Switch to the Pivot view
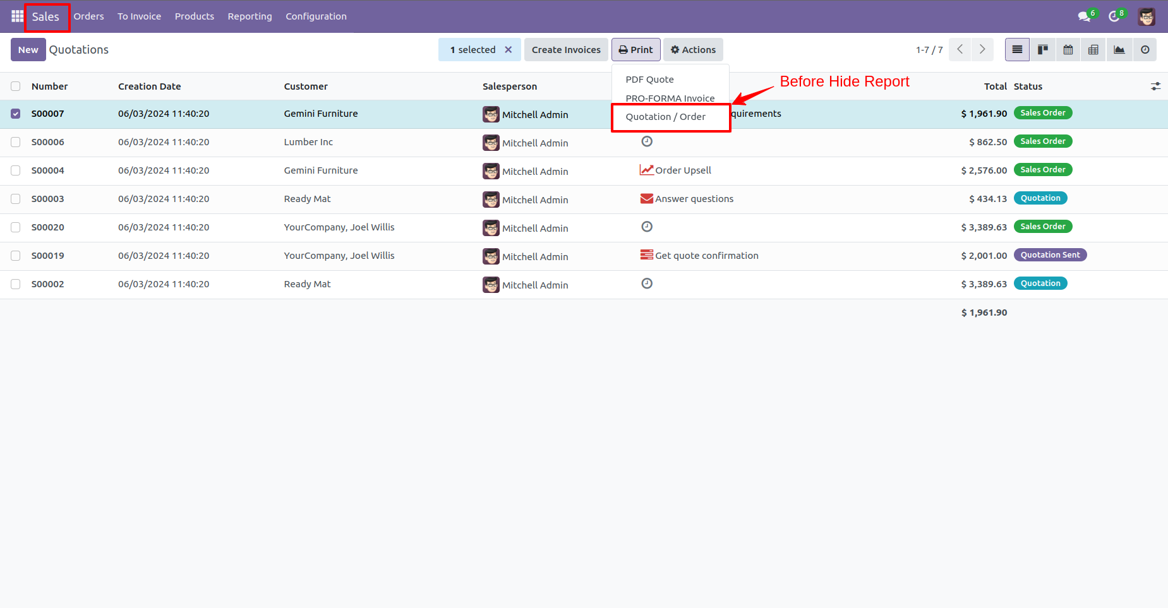This screenshot has width=1168, height=608. [x=1094, y=49]
